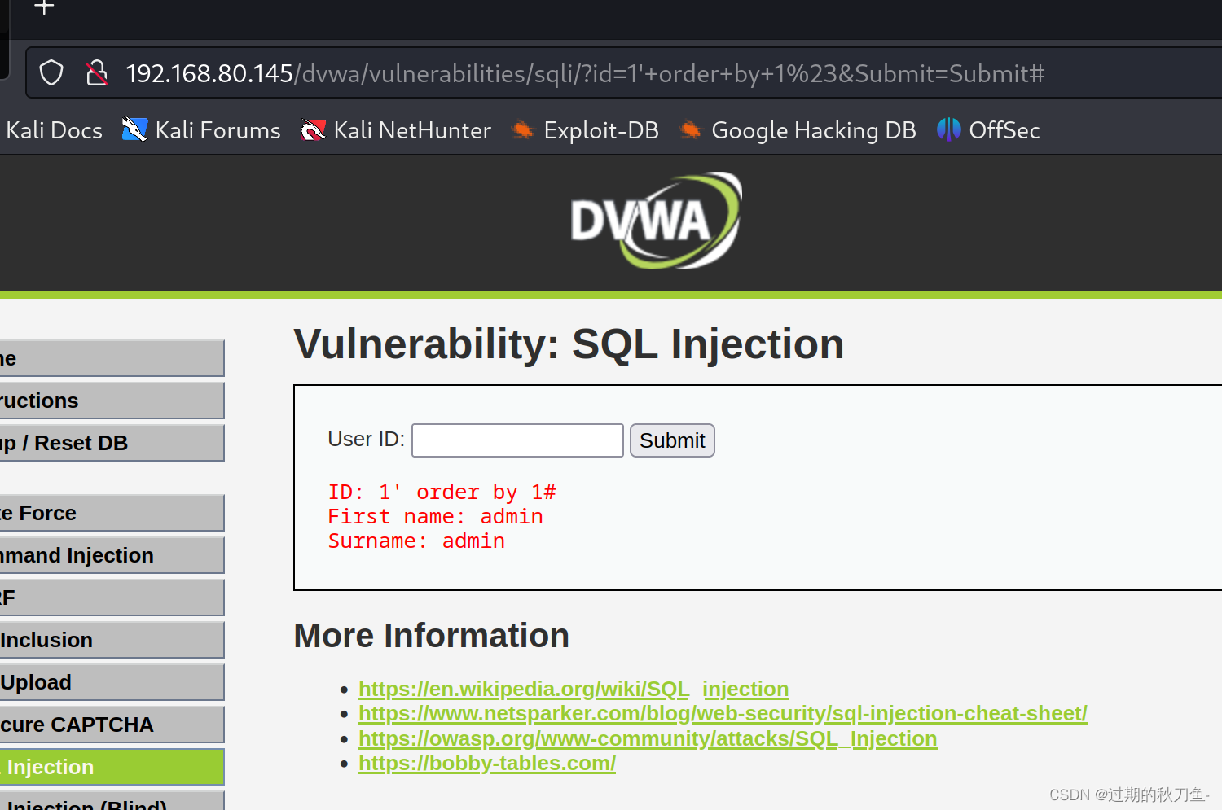Open the SQL Injection (Blind) sidebar item
Screen dimensions: 1222x810
(x=112, y=801)
